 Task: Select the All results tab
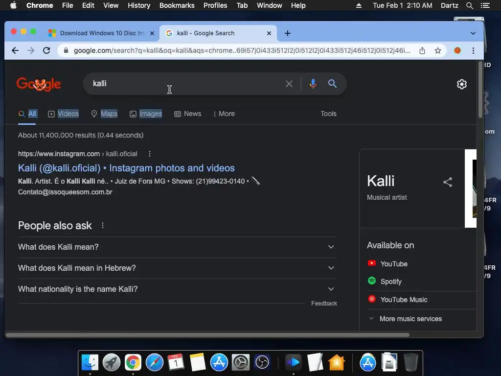click(27, 114)
